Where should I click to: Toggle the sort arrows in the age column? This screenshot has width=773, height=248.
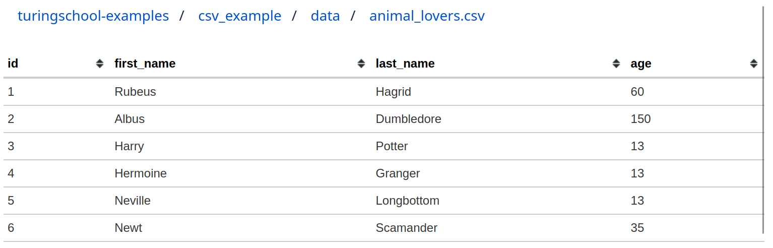point(754,64)
